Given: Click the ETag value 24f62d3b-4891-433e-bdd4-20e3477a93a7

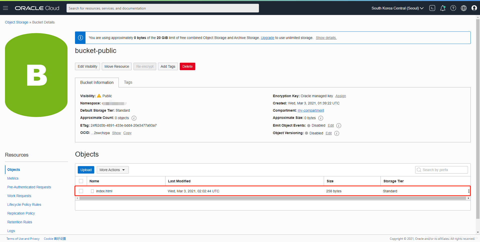Looking at the screenshot, I should pos(123,125).
